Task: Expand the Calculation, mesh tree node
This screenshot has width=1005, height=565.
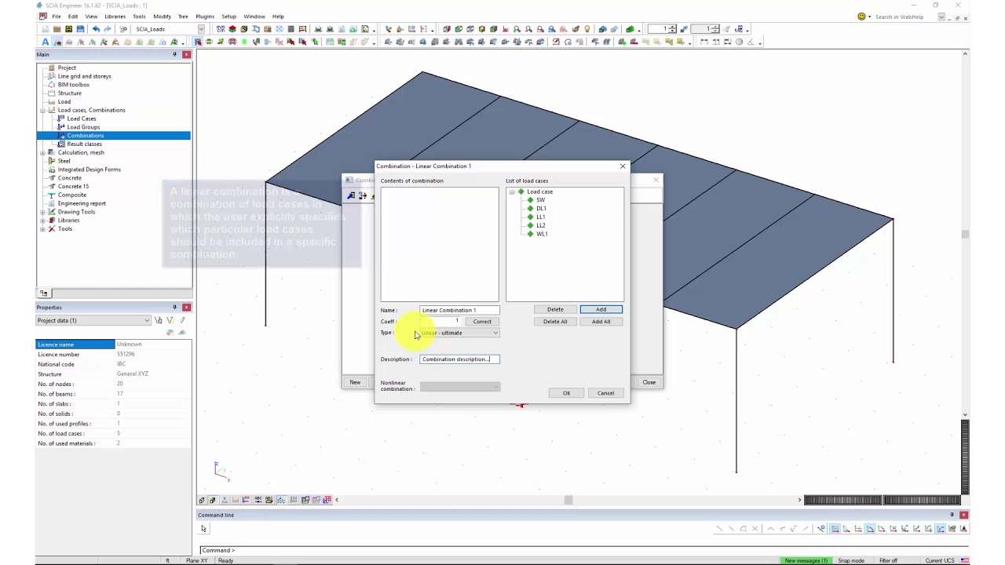Action: coord(42,152)
